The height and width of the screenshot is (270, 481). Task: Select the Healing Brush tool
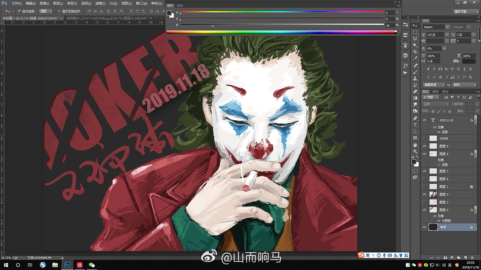pyautogui.click(x=415, y=66)
